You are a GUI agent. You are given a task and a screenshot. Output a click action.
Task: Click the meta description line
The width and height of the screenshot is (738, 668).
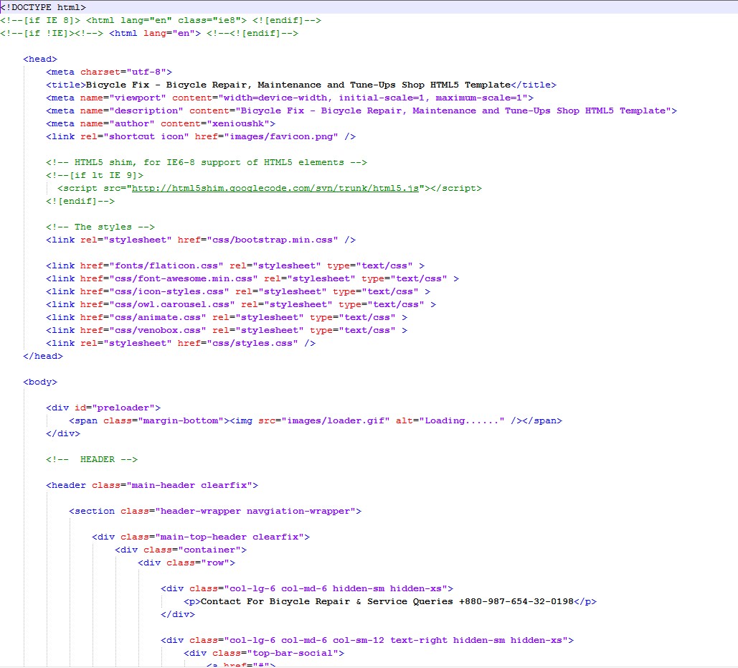click(x=361, y=110)
